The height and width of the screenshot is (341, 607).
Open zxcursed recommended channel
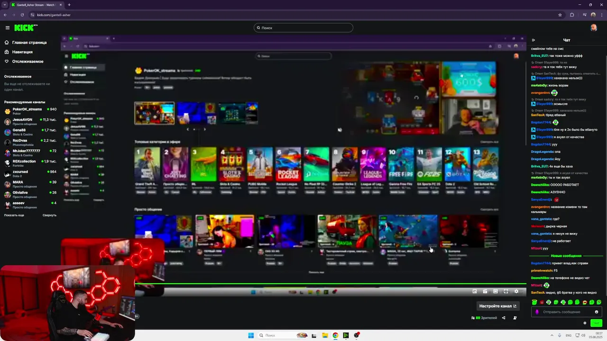coord(30,173)
